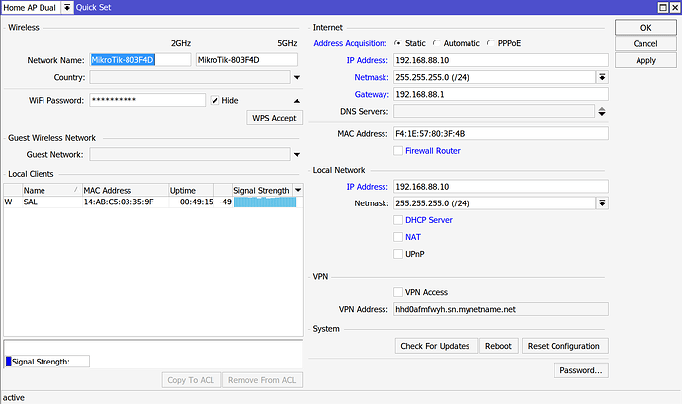Open Local Network Netmask dropdown
Image resolution: width=682 pixels, height=404 pixels.
coord(601,203)
